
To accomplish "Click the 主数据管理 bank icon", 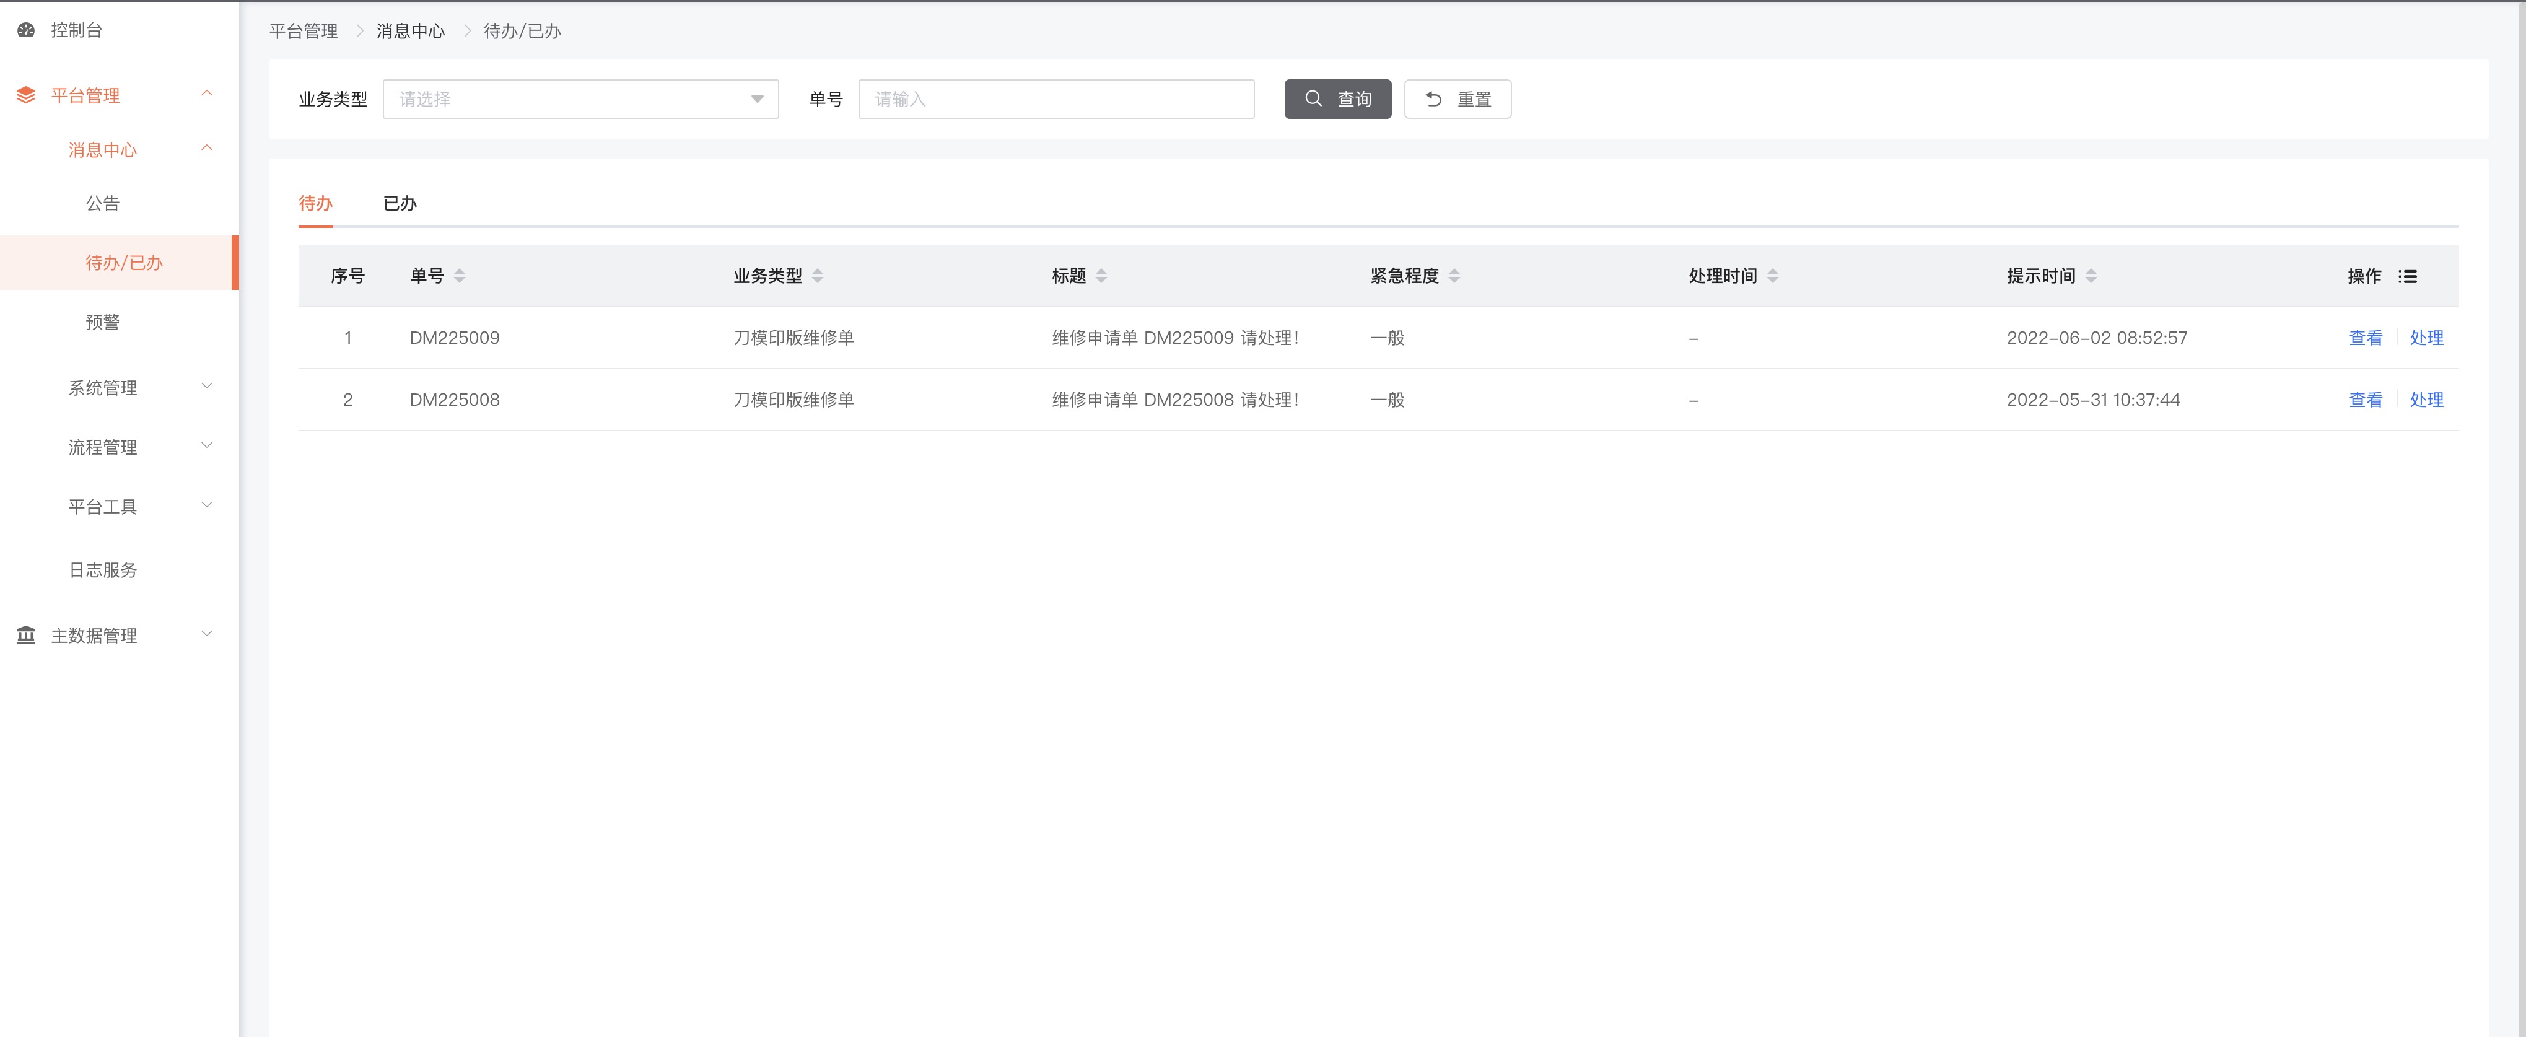I will pyautogui.click(x=27, y=636).
